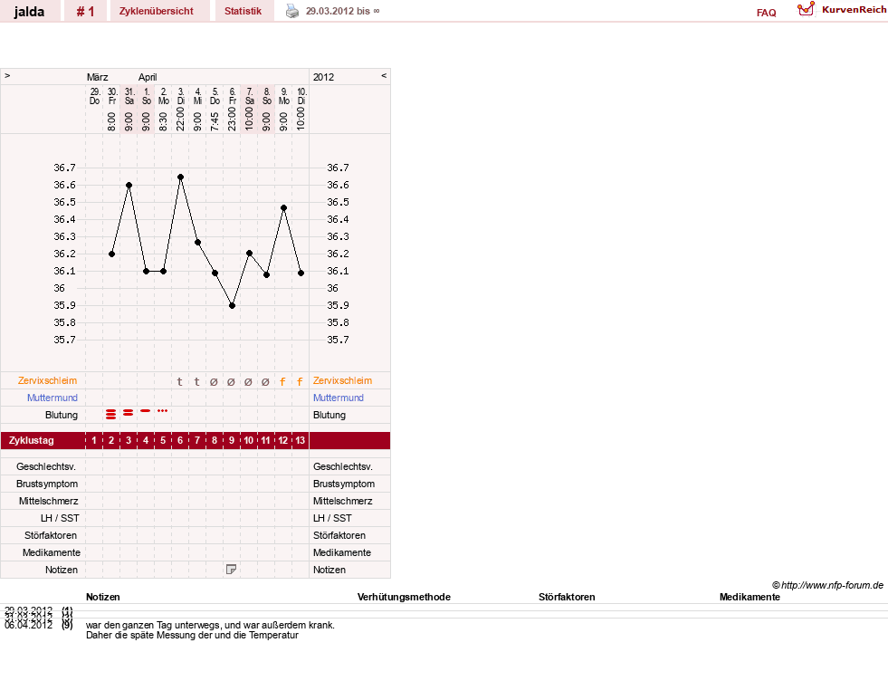Click Zyklustag number 9
Viewport: 888px width, 681px height.
231,440
